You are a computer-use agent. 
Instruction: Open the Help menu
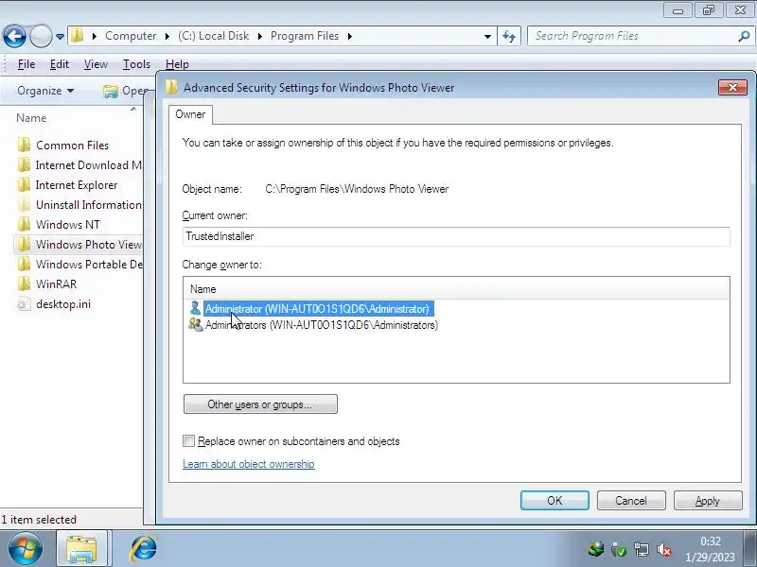click(x=177, y=64)
